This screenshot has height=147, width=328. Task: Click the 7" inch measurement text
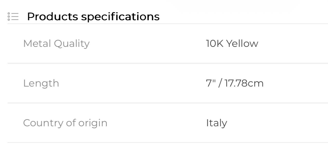(210, 83)
